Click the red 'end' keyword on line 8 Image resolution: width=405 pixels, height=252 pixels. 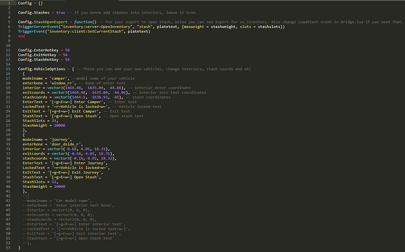[21, 36]
